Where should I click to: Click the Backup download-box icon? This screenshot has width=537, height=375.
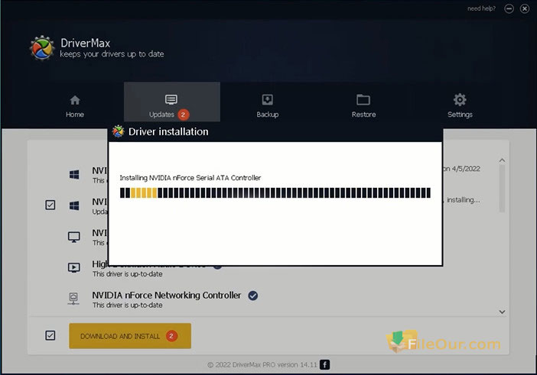[268, 100]
